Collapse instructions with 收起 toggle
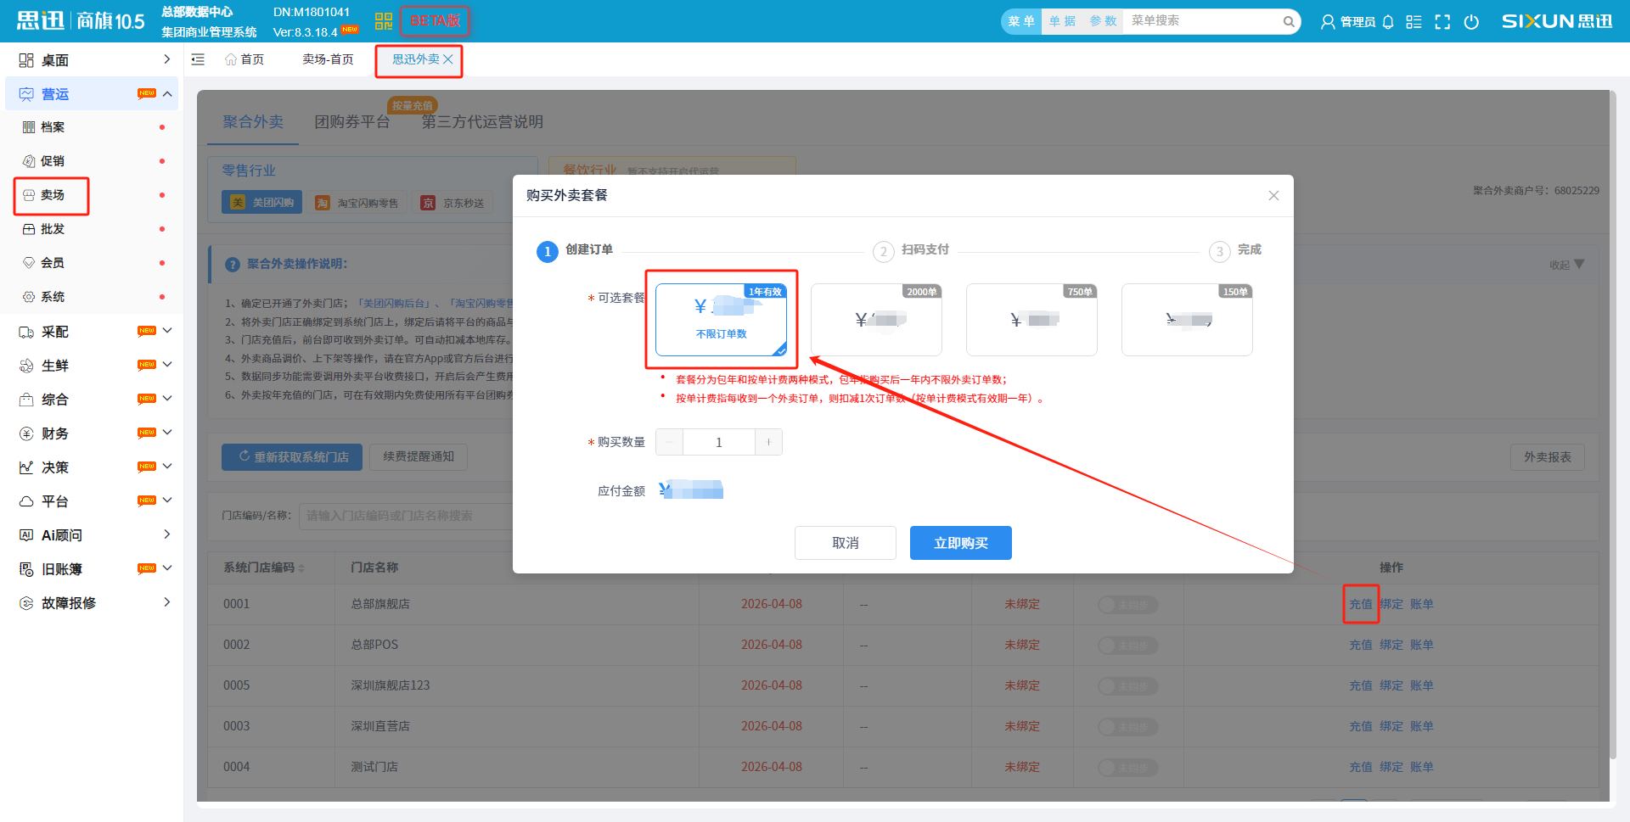 pyautogui.click(x=1566, y=265)
